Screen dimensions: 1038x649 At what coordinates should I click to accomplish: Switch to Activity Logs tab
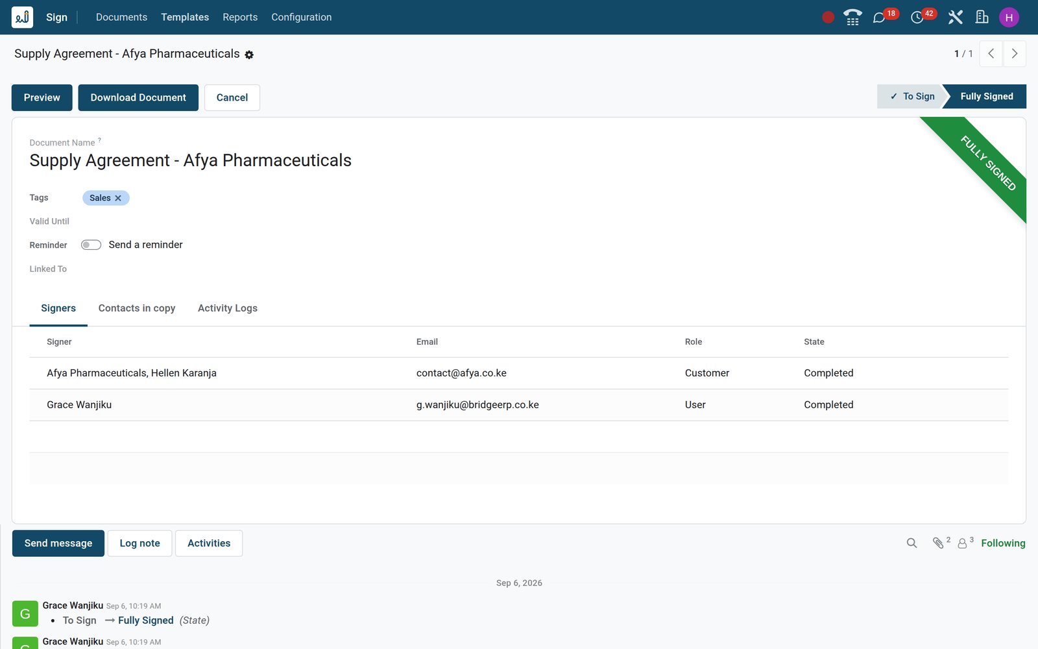228,308
